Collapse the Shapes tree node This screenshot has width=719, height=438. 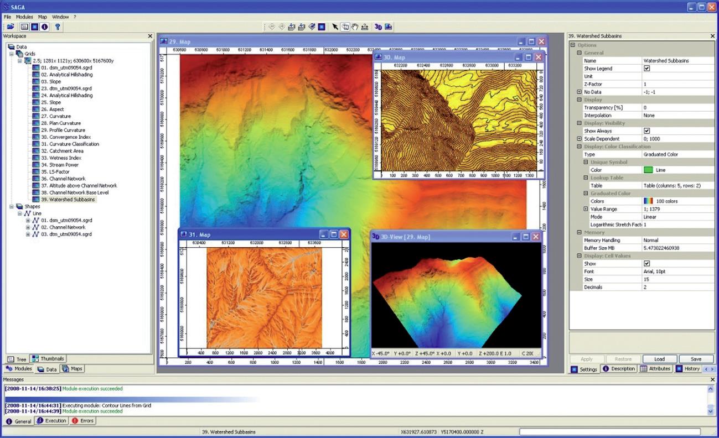[12, 206]
